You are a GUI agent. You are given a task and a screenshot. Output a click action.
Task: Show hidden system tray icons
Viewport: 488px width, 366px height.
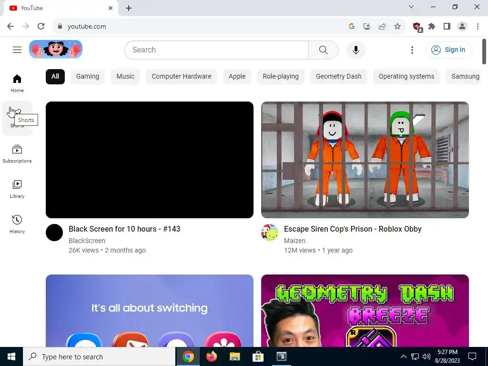pyautogui.click(x=403, y=356)
